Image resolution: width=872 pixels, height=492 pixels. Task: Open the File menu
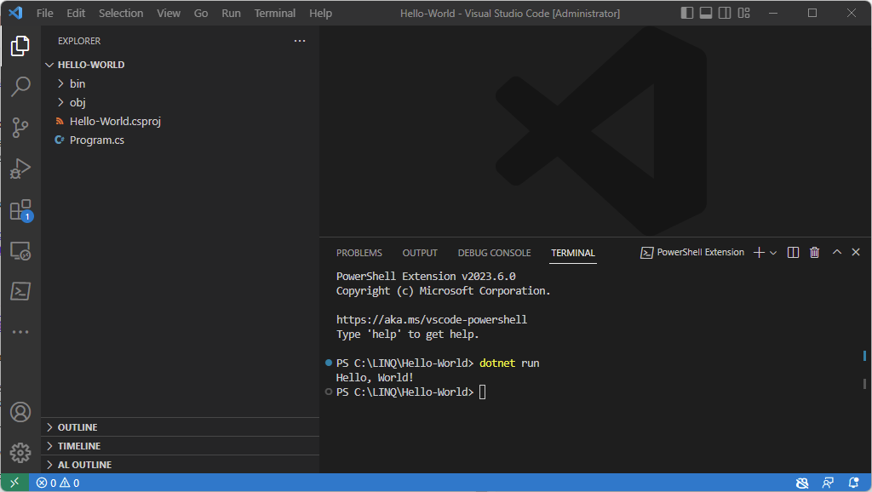pos(44,13)
